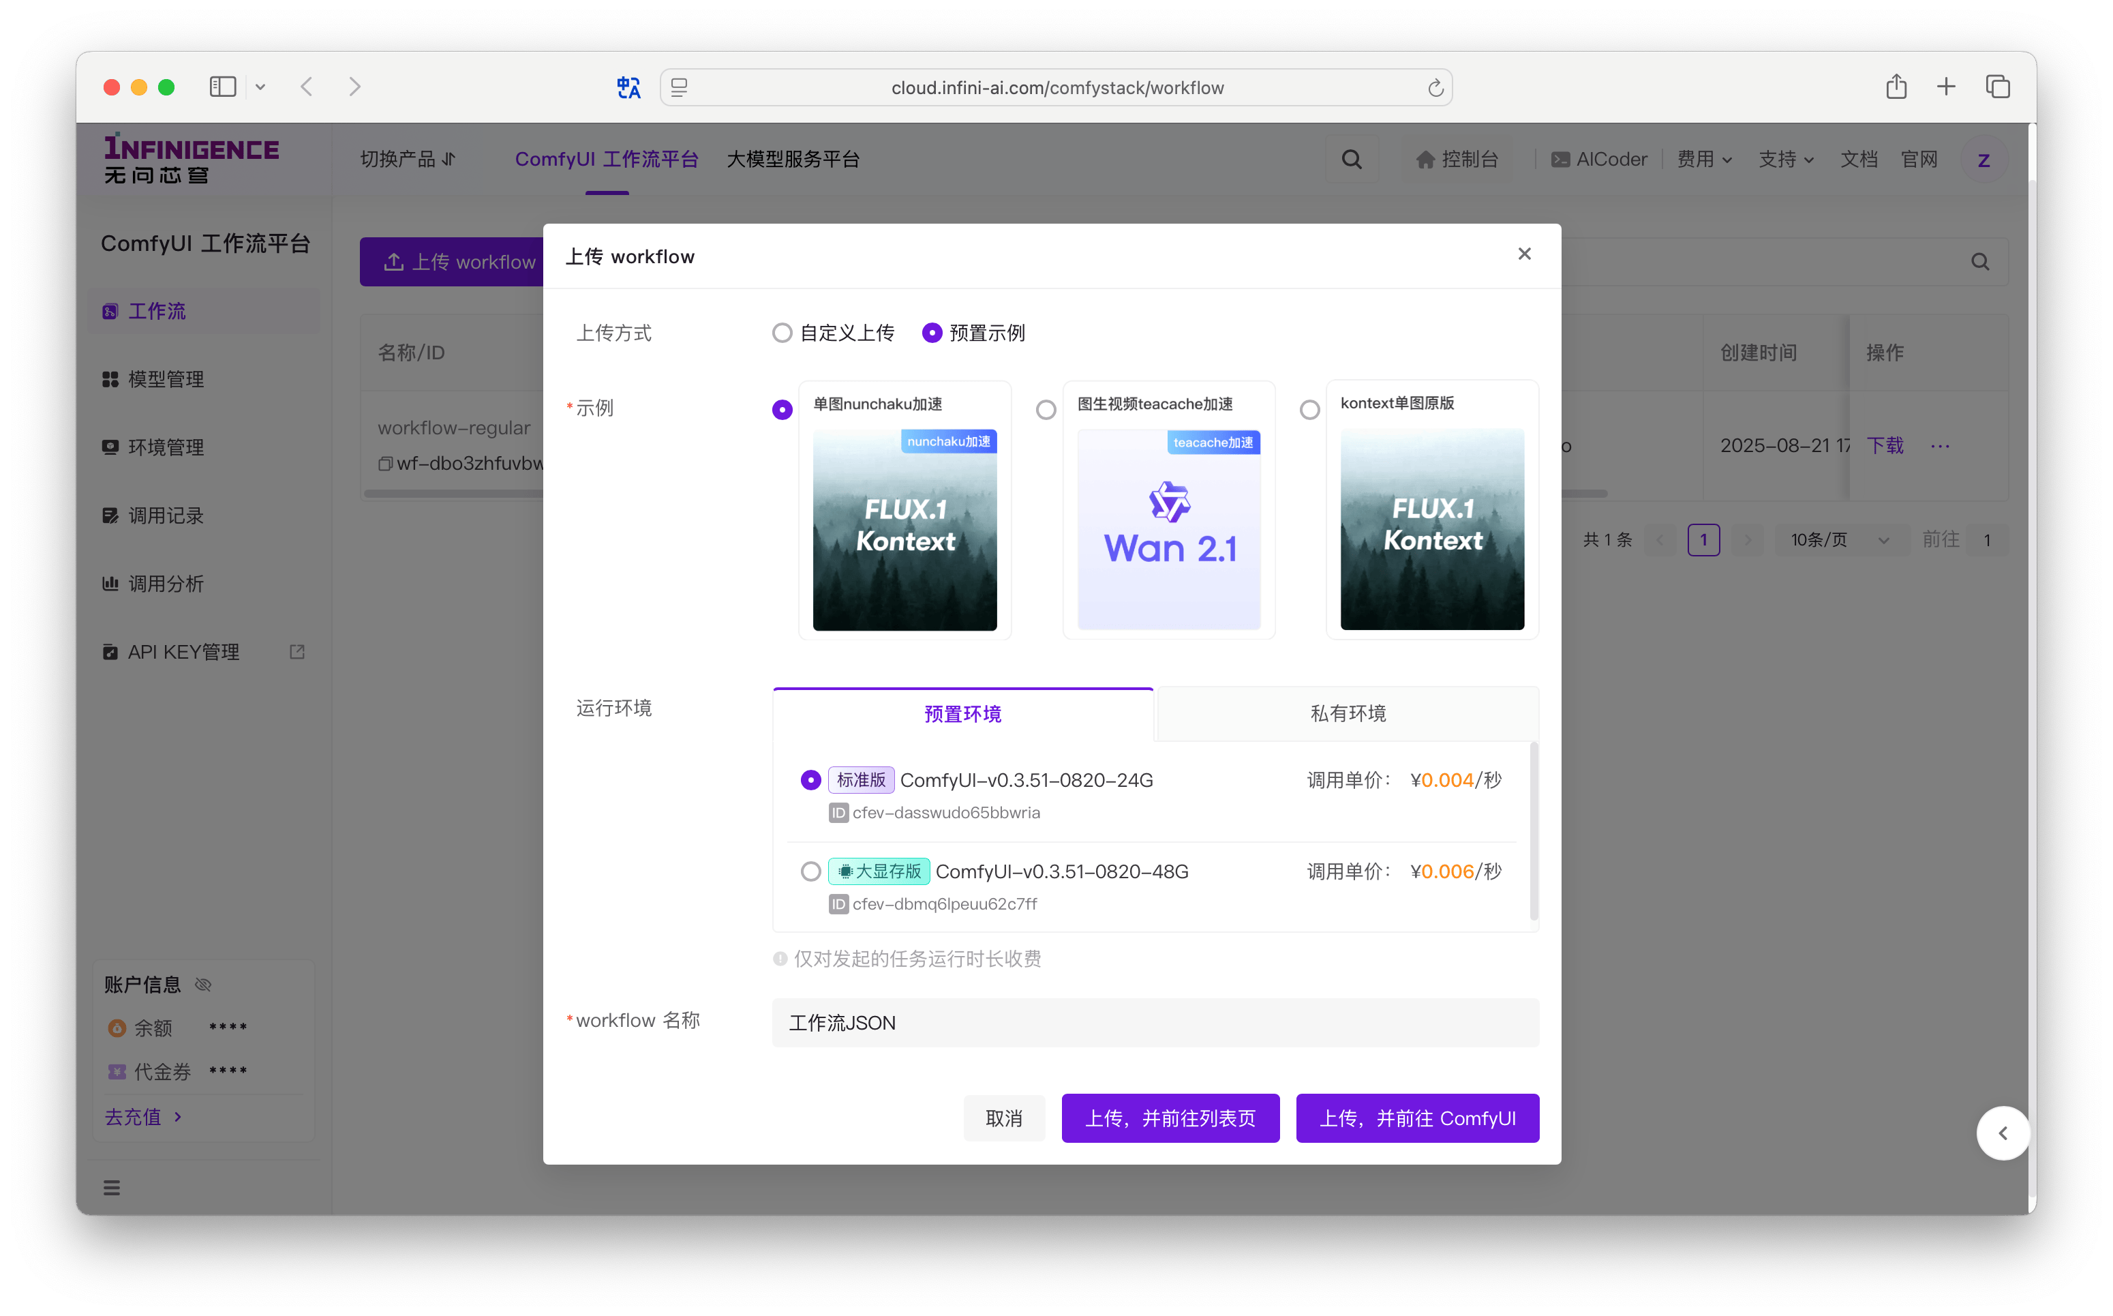Open the three-dots more actions menu

coord(1940,446)
